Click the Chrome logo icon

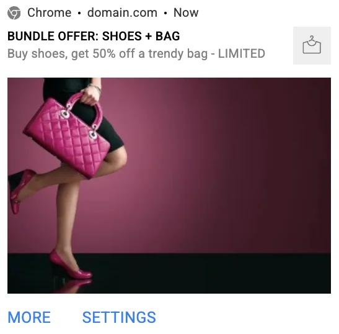click(14, 13)
